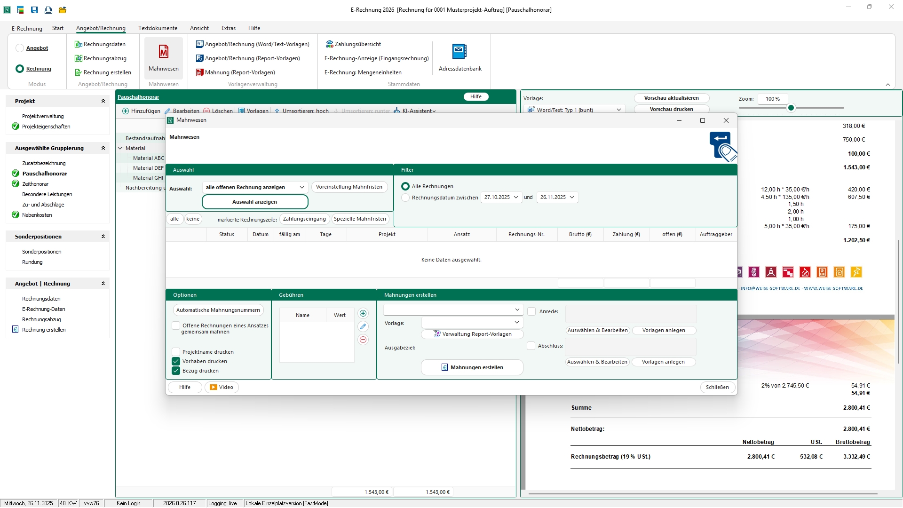The width and height of the screenshot is (903, 508).
Task: Enable Projektname drucken checkbox
Action: click(x=176, y=352)
